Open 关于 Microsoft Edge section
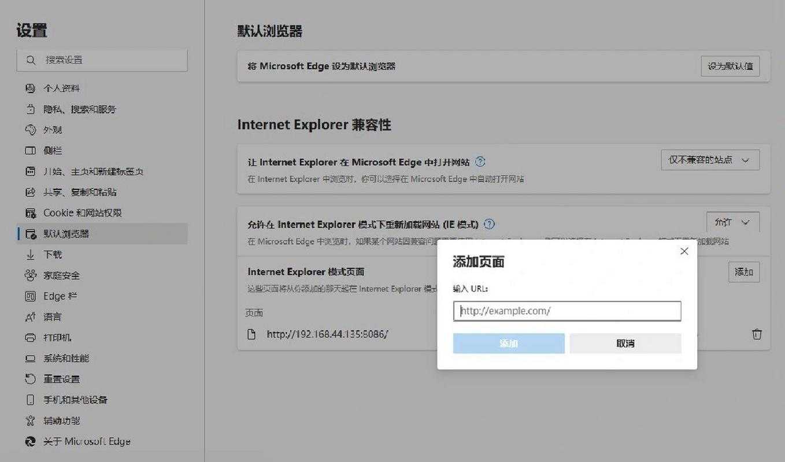785x462 pixels. [102, 442]
